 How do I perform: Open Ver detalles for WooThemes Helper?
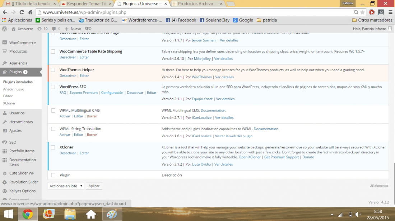click(x=224, y=77)
